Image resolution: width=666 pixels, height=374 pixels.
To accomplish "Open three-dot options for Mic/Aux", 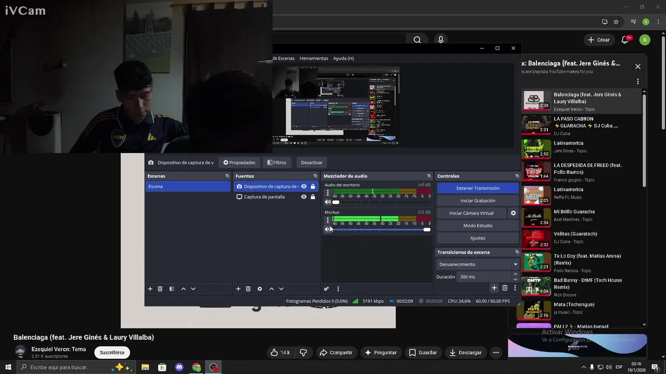I will pos(327,220).
